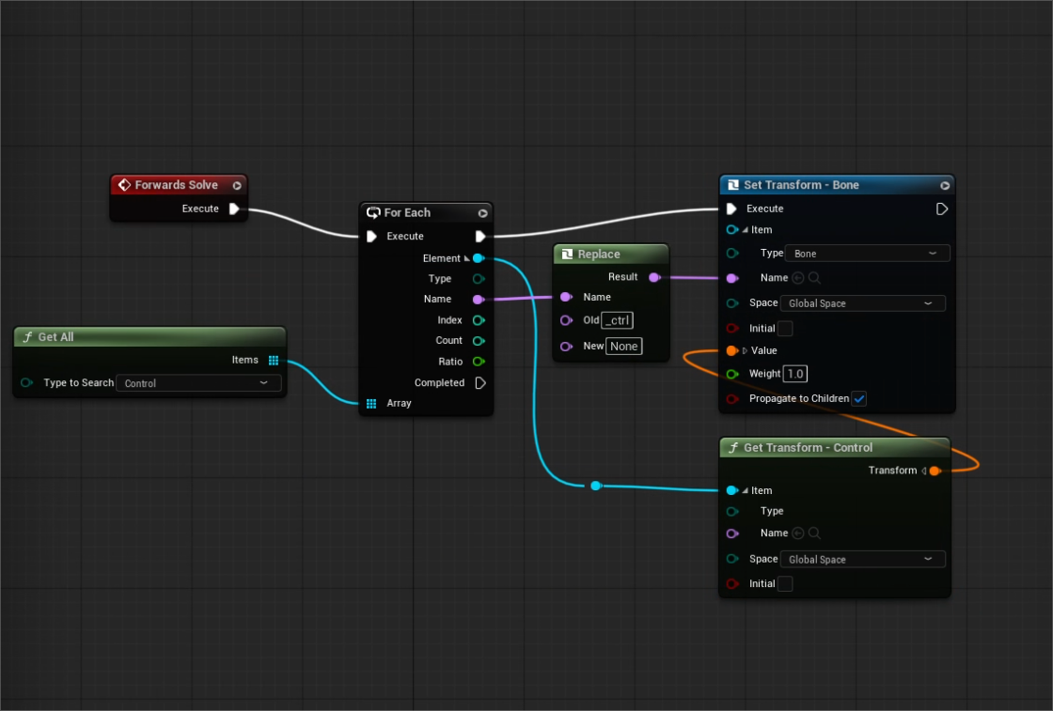Click the Forwards Solve node header icon
Screen dimensions: 1053x711
pyautogui.click(x=124, y=184)
